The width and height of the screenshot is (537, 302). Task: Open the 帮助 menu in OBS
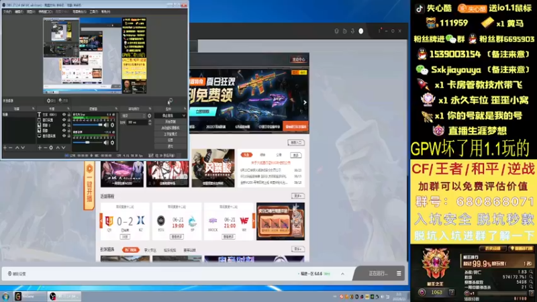pyautogui.click(x=105, y=11)
